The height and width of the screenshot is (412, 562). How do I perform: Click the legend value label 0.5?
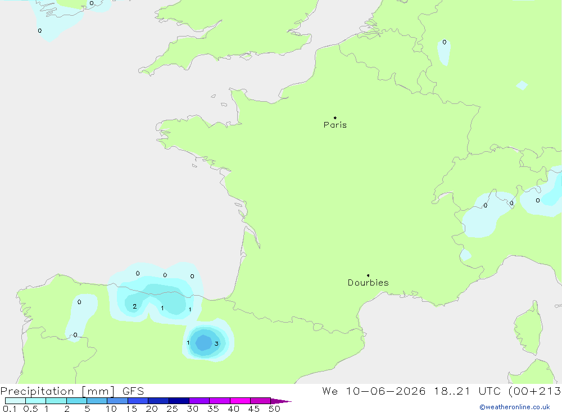coord(31,409)
